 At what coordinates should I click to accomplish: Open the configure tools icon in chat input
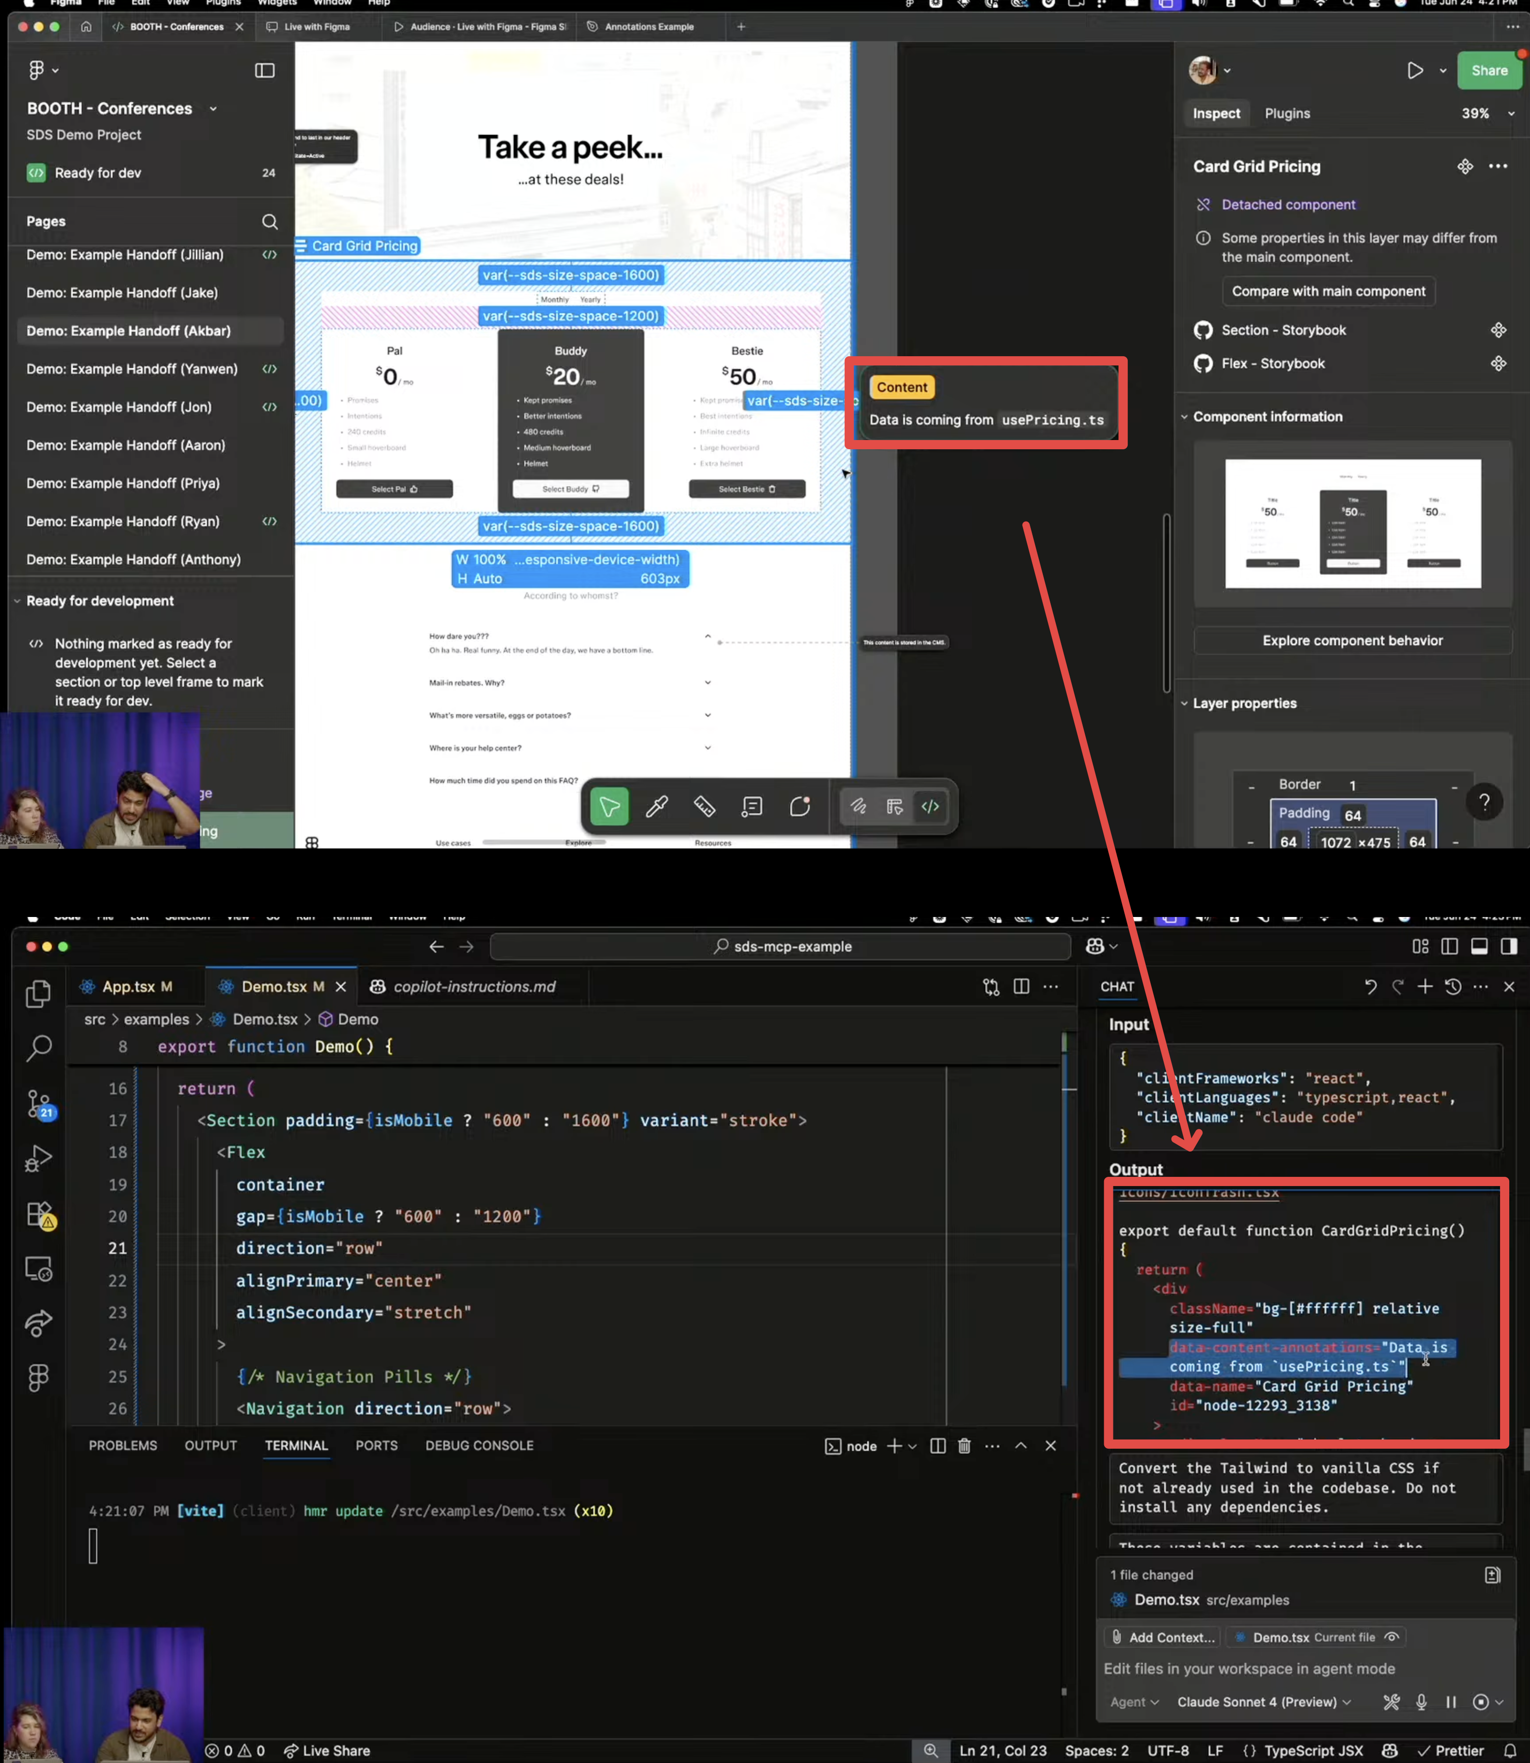pyautogui.click(x=1391, y=1702)
